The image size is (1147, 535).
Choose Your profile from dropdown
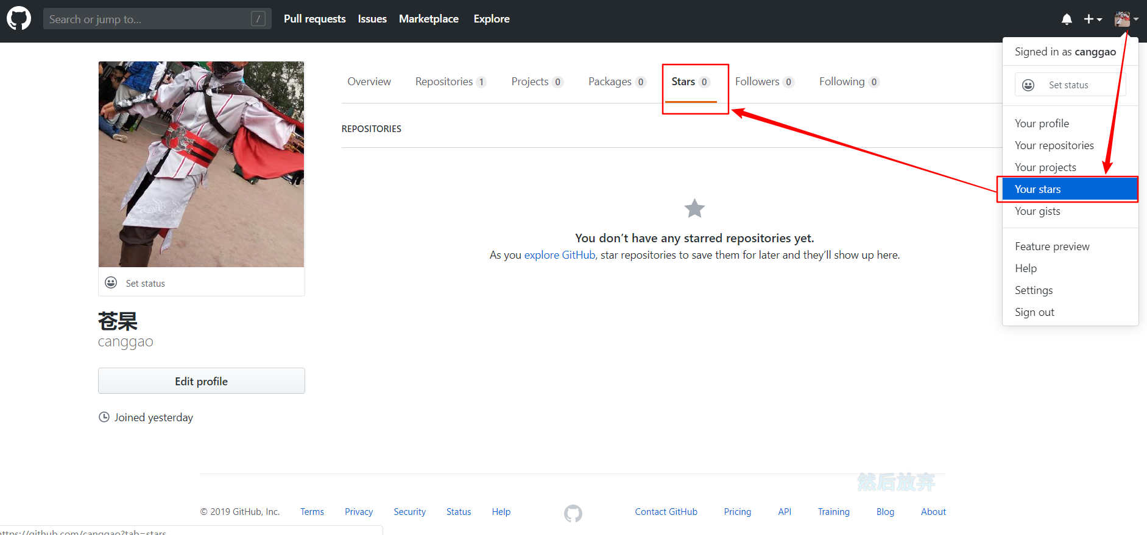[x=1070, y=124]
